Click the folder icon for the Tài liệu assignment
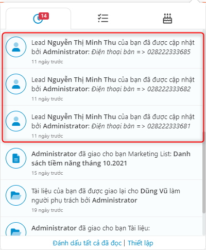This screenshot has height=250, width=206. pyautogui.click(x=16, y=229)
